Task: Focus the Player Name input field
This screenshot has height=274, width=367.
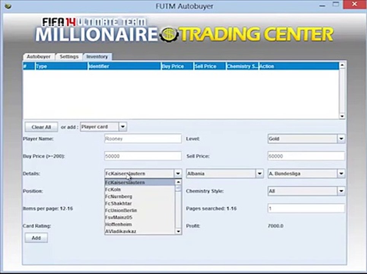Action: point(143,139)
